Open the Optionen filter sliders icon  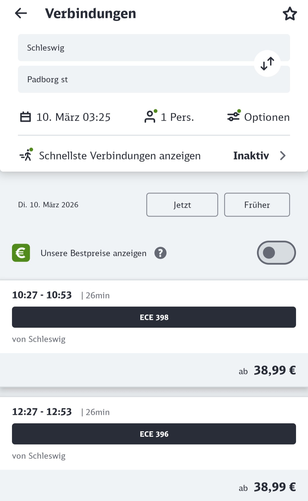coord(234,116)
